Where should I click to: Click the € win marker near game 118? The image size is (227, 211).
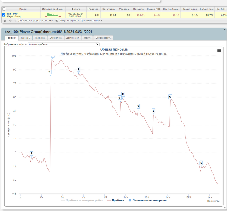coord(119,98)
